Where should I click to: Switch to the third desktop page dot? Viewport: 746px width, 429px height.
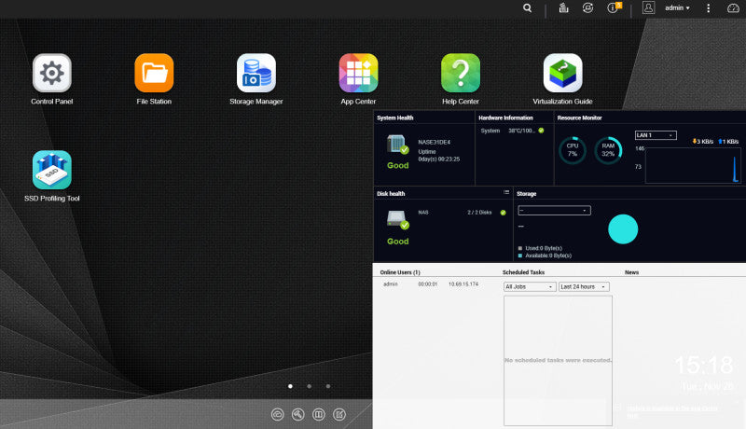click(328, 386)
